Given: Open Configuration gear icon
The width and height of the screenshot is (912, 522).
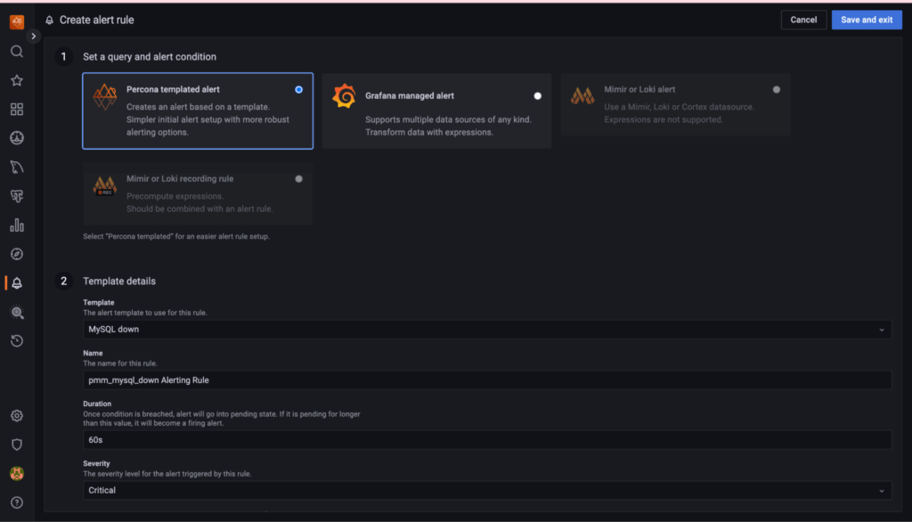Looking at the screenshot, I should [17, 416].
